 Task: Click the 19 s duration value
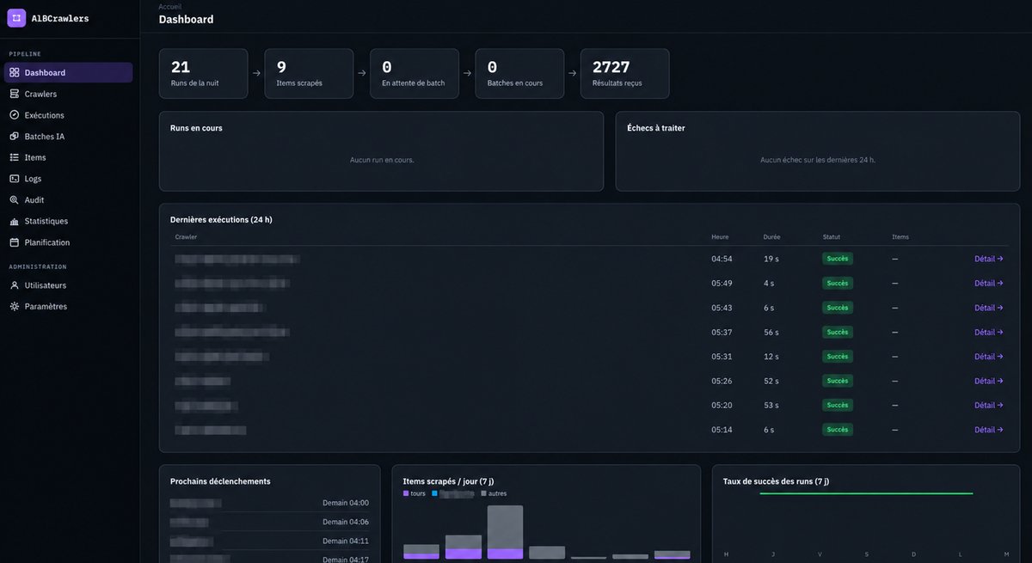tap(771, 259)
